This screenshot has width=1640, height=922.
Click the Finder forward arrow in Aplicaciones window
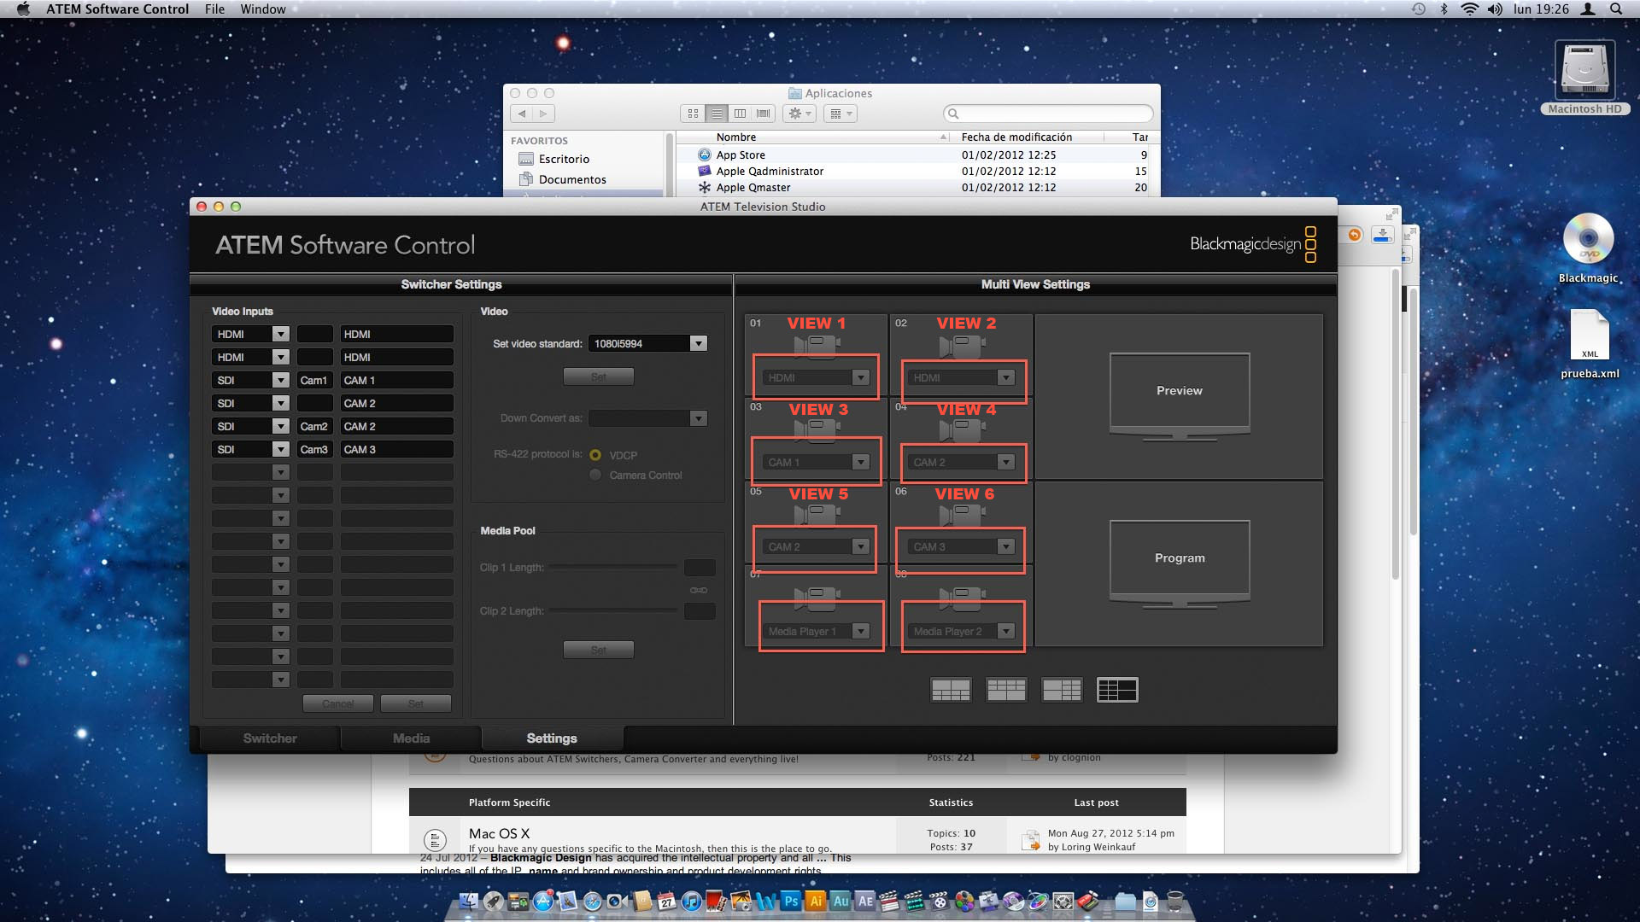544,114
